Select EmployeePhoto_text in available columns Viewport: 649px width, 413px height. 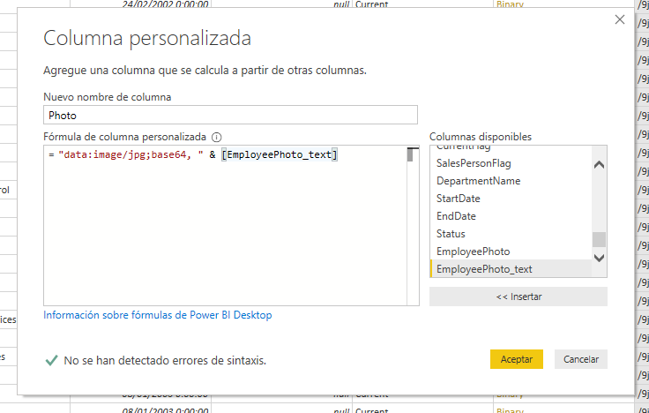click(511, 269)
